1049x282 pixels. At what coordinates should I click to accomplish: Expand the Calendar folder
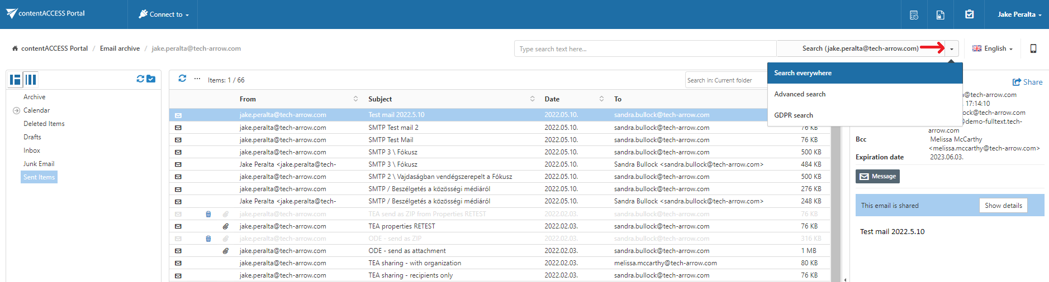[x=16, y=110]
